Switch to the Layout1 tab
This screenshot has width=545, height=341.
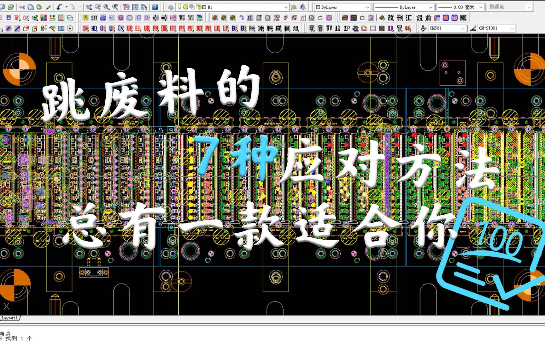tap(9, 319)
